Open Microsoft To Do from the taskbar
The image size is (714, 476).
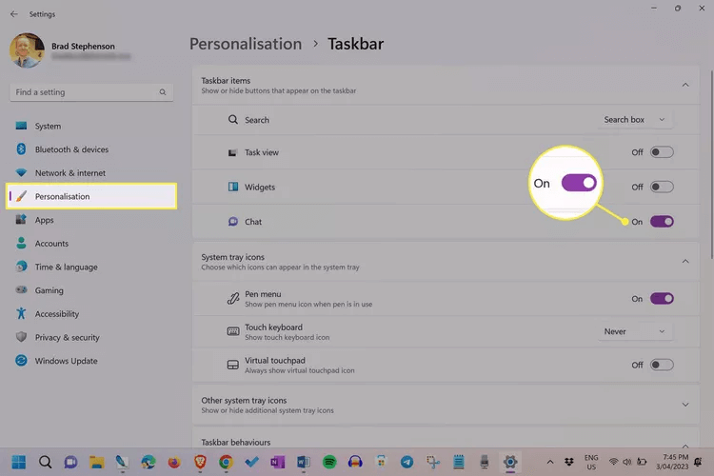click(252, 463)
